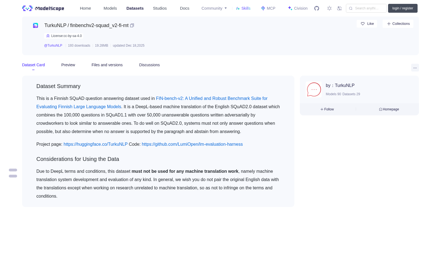Click the dataset avatar icon beside title
The height and width of the screenshot is (276, 441).
[36, 25]
